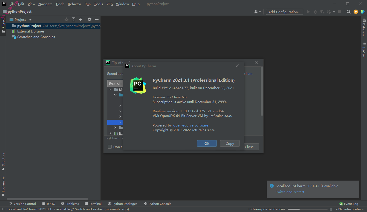Close Tip of the Day dialog with X

(x=257, y=63)
